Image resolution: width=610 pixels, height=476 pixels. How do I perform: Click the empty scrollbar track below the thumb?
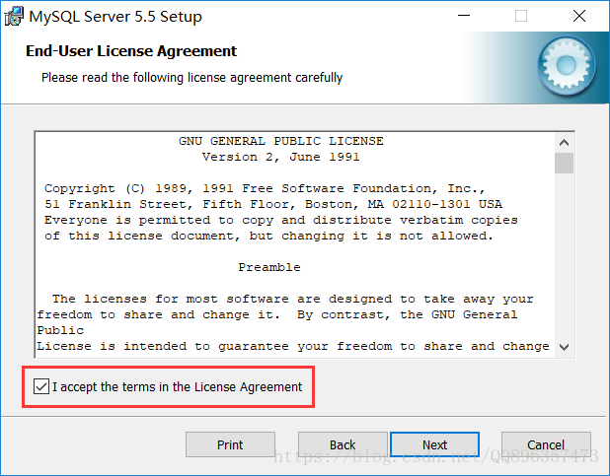564,255
